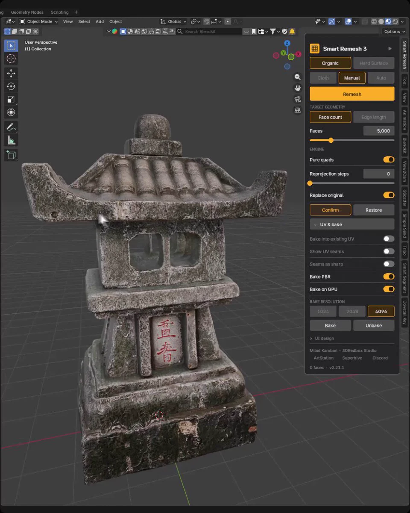Disable the Bake PBR switch
Image resolution: width=410 pixels, height=513 pixels.
click(x=389, y=277)
